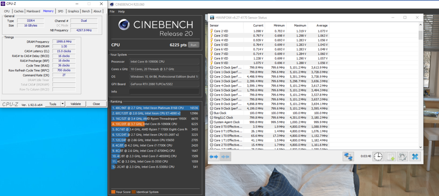Open the Tools dropdown arrow in CPU-Z

[63, 104]
